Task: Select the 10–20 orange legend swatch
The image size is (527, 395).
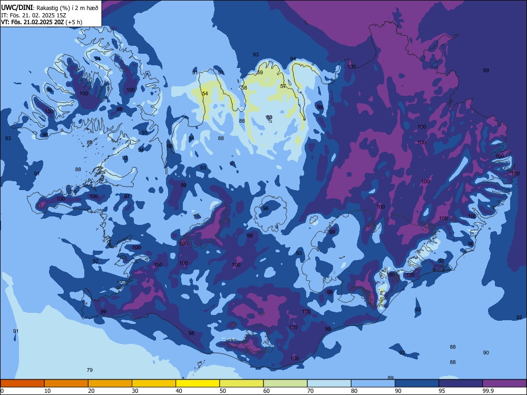Action: [66, 383]
